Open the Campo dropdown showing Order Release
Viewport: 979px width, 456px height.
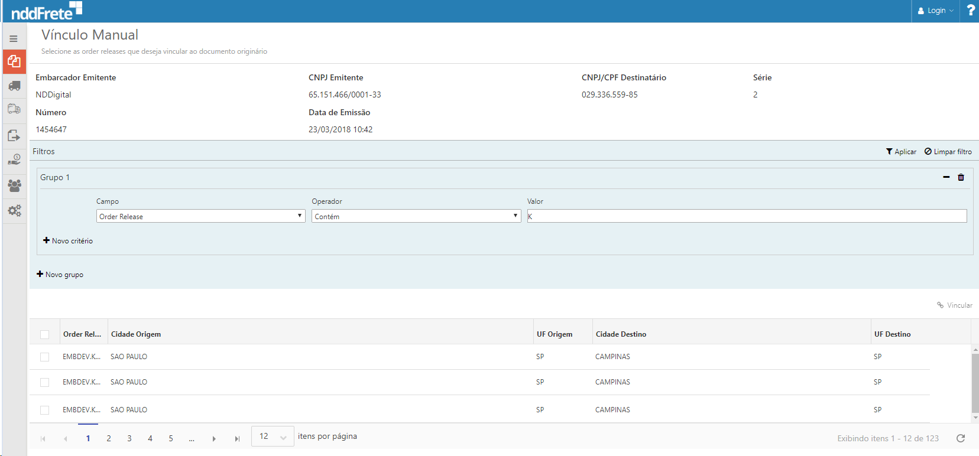[200, 216]
